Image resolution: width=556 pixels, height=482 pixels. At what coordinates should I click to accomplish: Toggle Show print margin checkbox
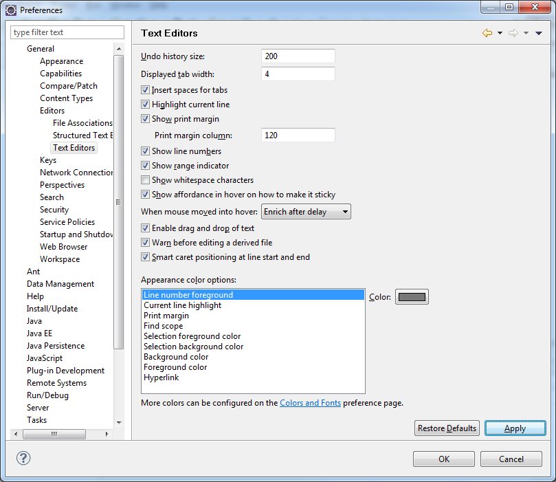(145, 118)
